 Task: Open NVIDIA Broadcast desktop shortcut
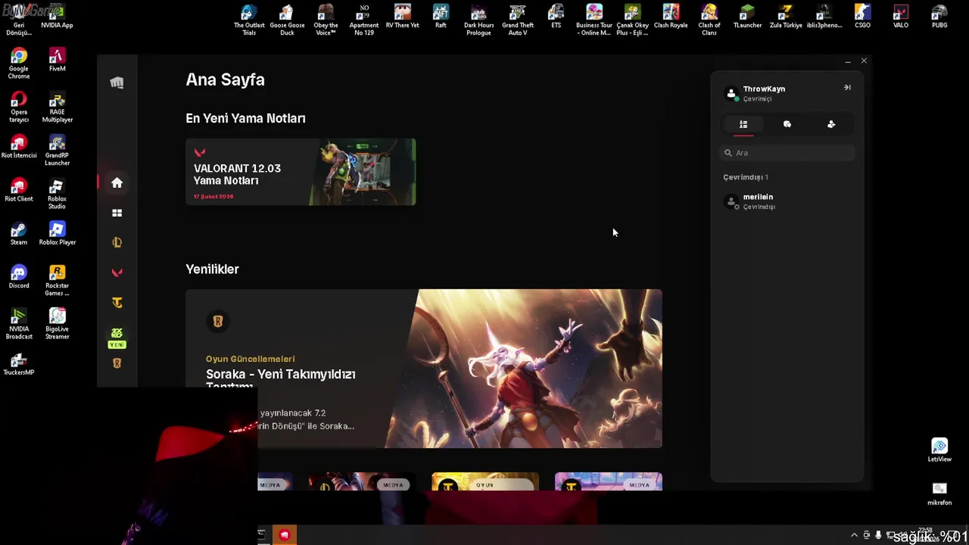(x=19, y=323)
